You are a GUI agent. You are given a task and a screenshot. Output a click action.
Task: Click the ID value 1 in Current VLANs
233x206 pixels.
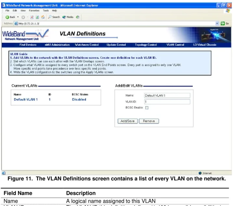[x=49, y=100]
